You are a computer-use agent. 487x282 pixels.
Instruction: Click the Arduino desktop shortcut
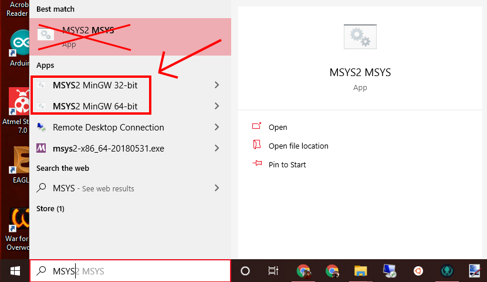pyautogui.click(x=19, y=48)
